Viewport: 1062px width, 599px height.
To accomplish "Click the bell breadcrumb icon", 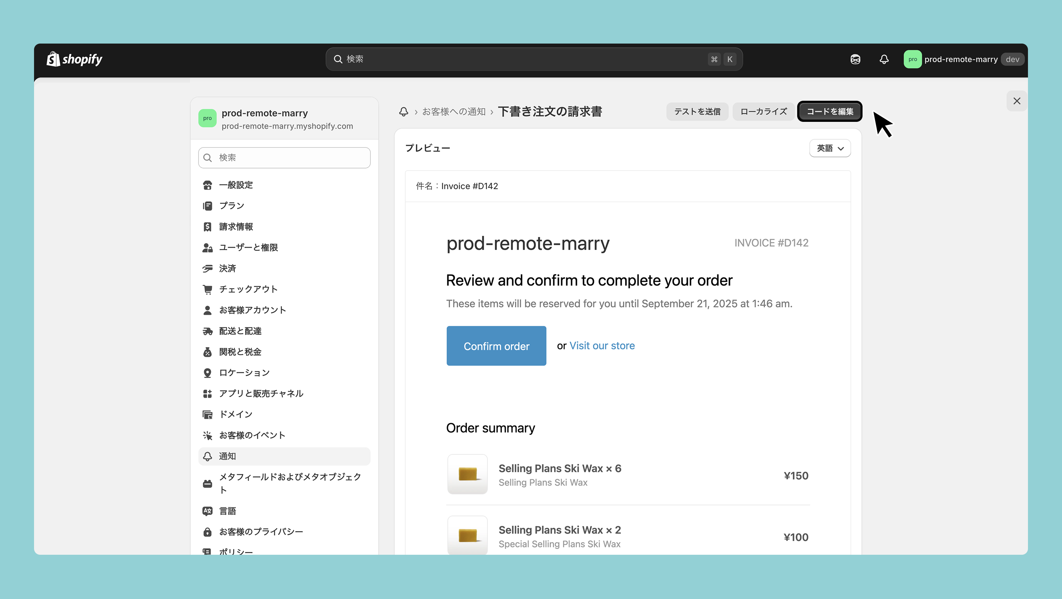I will click(404, 112).
